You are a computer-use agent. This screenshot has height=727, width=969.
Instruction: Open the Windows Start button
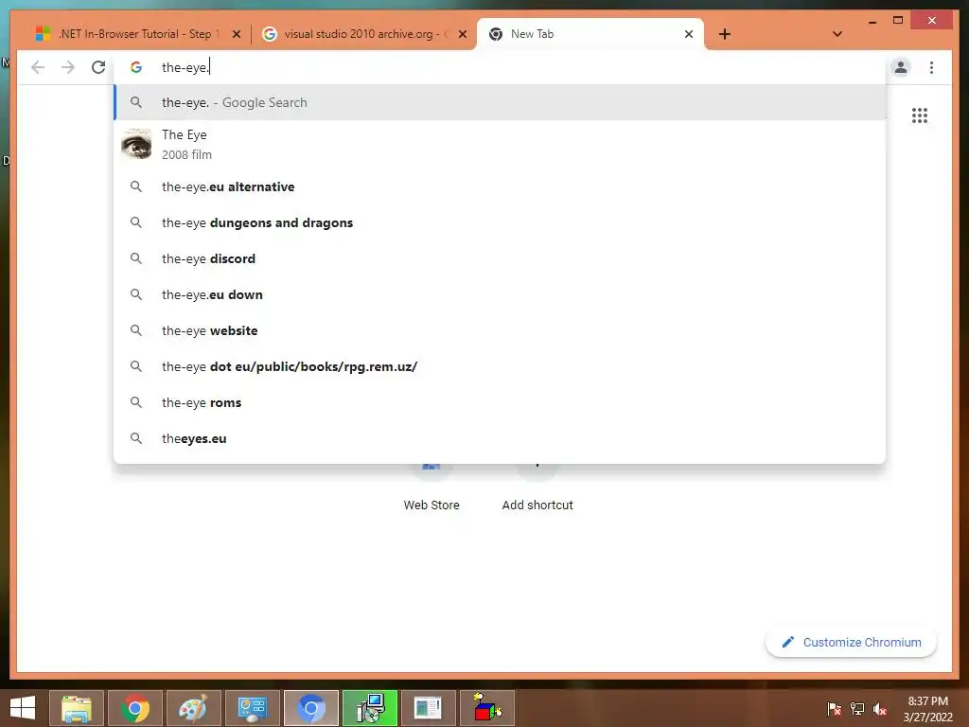click(23, 708)
